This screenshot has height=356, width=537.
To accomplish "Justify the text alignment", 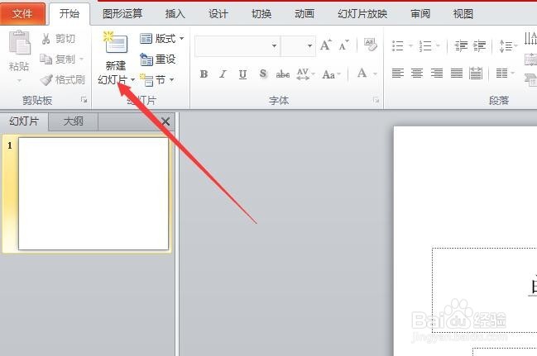I will tap(457, 73).
